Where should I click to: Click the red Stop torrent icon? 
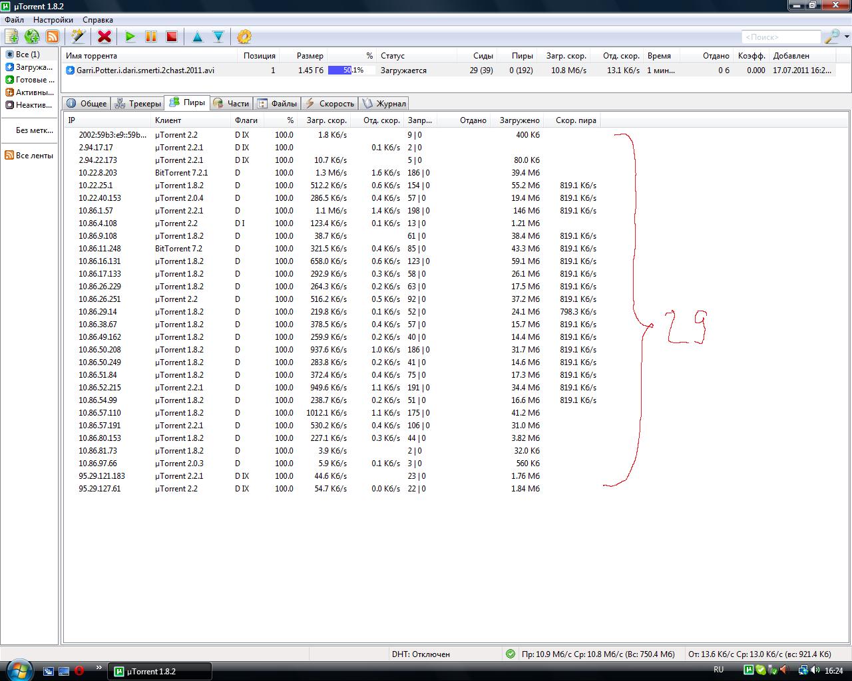click(172, 37)
